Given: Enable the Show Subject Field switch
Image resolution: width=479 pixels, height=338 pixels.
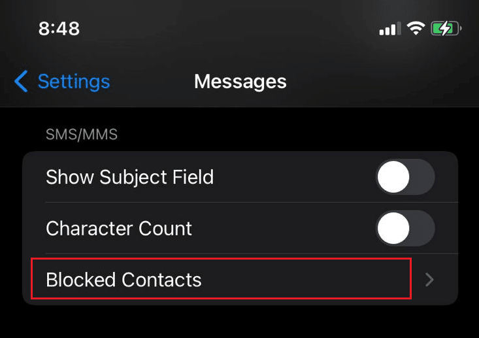Looking at the screenshot, I should (405, 177).
